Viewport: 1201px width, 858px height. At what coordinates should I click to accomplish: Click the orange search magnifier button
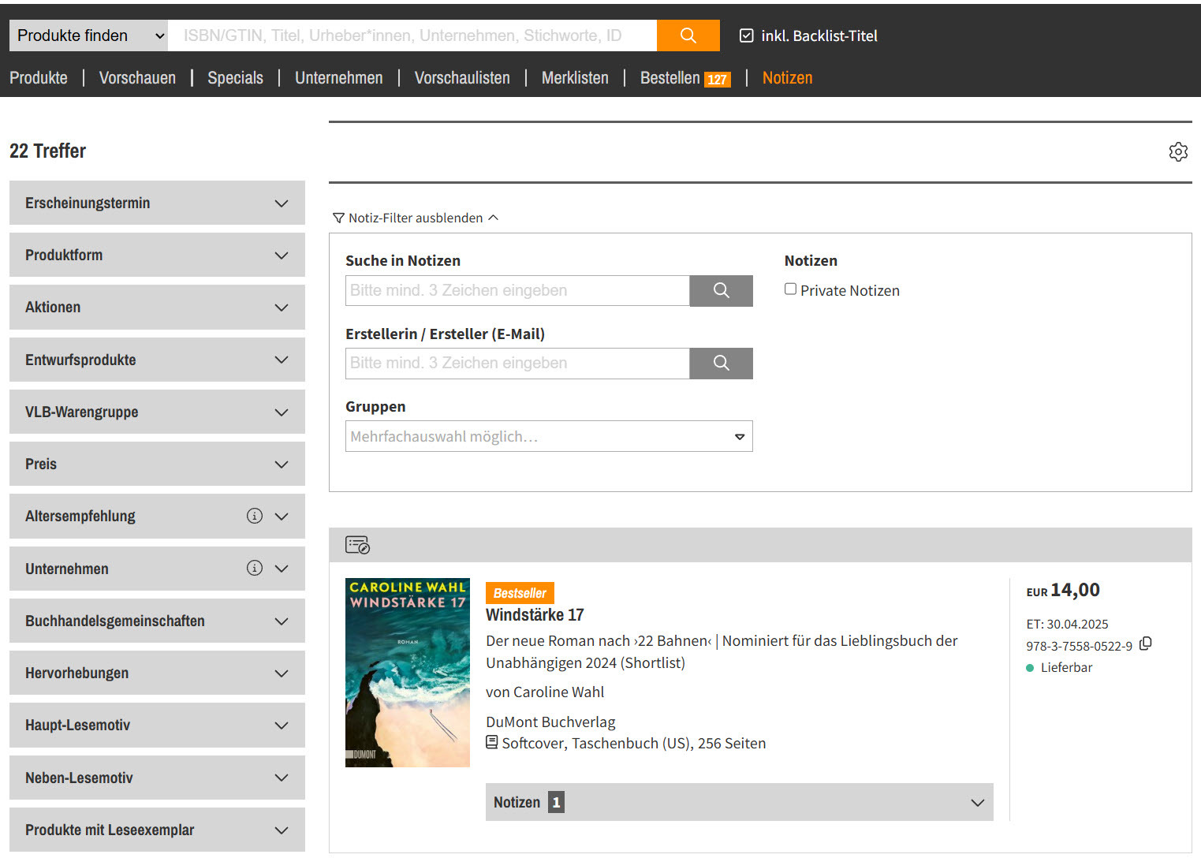[688, 35]
